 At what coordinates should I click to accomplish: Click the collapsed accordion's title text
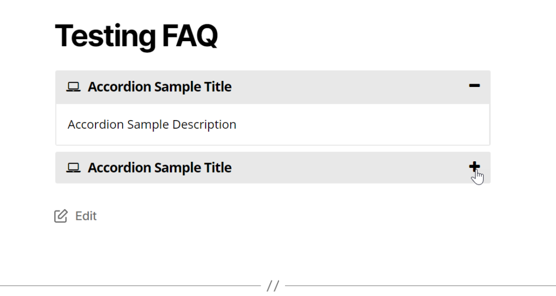(160, 168)
